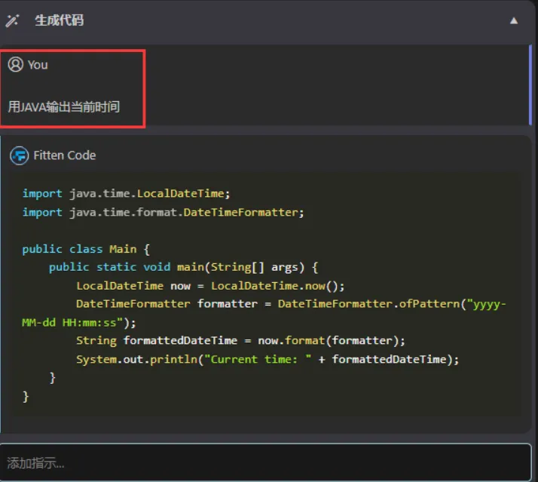
Task: Click the You user avatar icon
Action: 15,65
